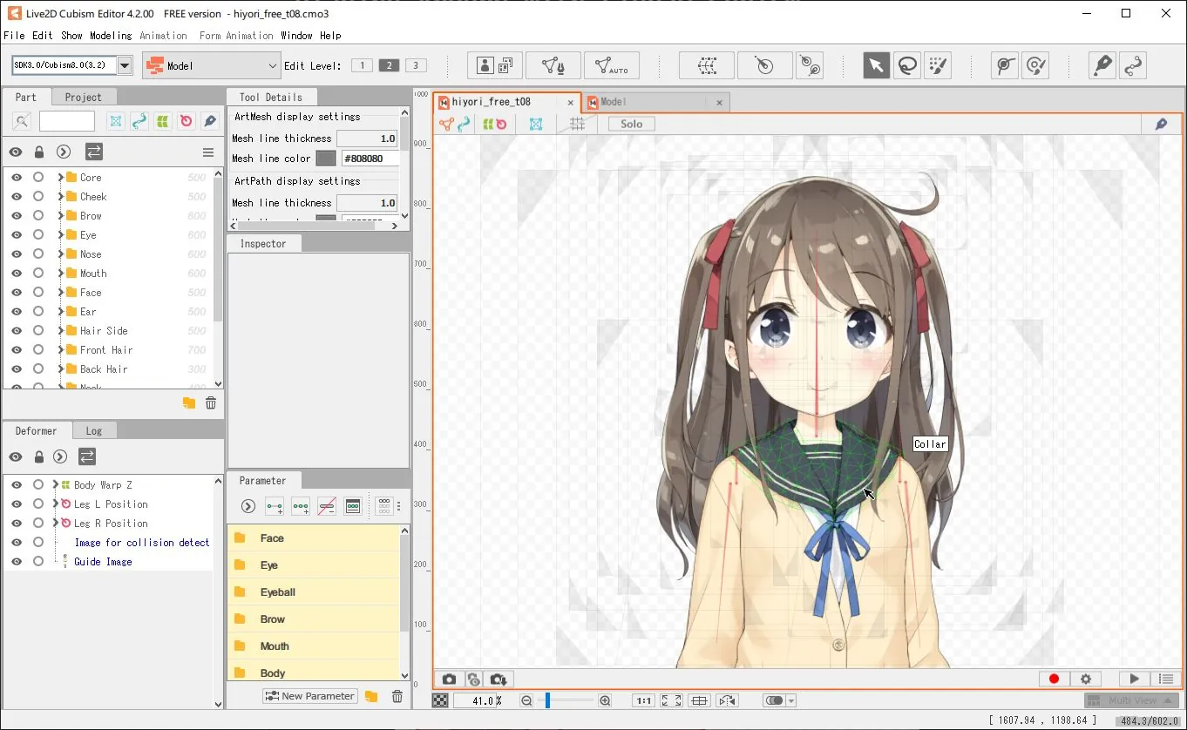Click the ArtPath curve tool icon
Screen dimensions: 1187x730
coord(1134,65)
